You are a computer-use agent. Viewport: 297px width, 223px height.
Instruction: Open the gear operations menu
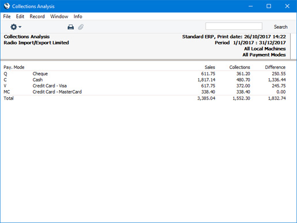tap(16, 27)
